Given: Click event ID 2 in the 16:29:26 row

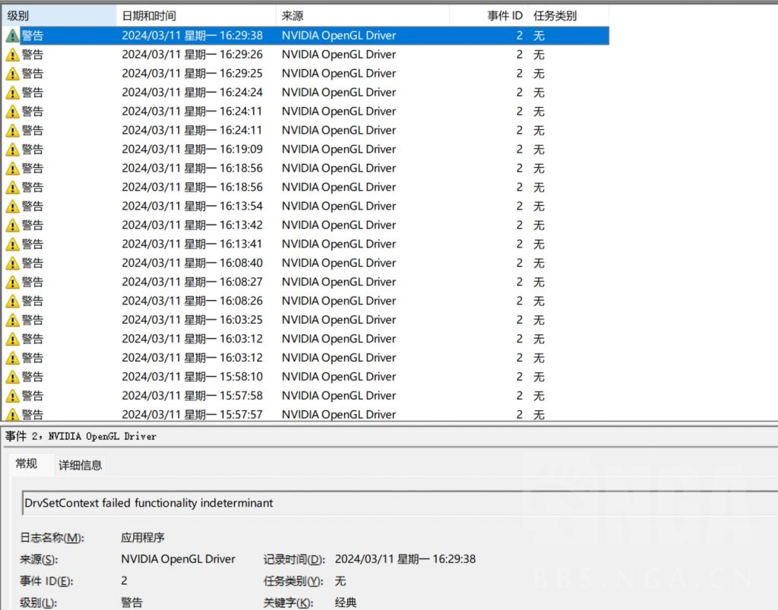Looking at the screenshot, I should point(519,55).
